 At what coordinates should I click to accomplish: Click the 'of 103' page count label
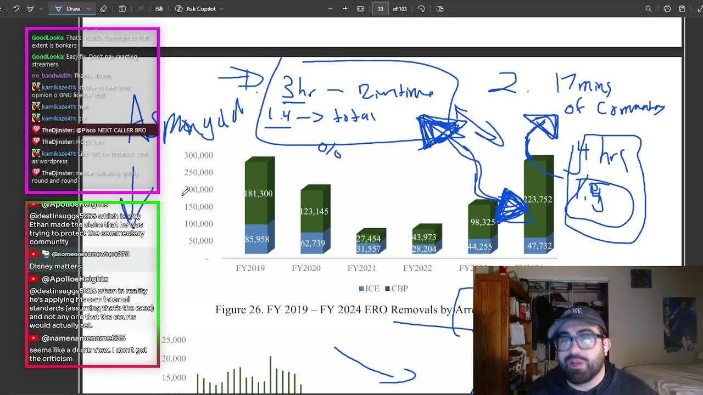(400, 9)
